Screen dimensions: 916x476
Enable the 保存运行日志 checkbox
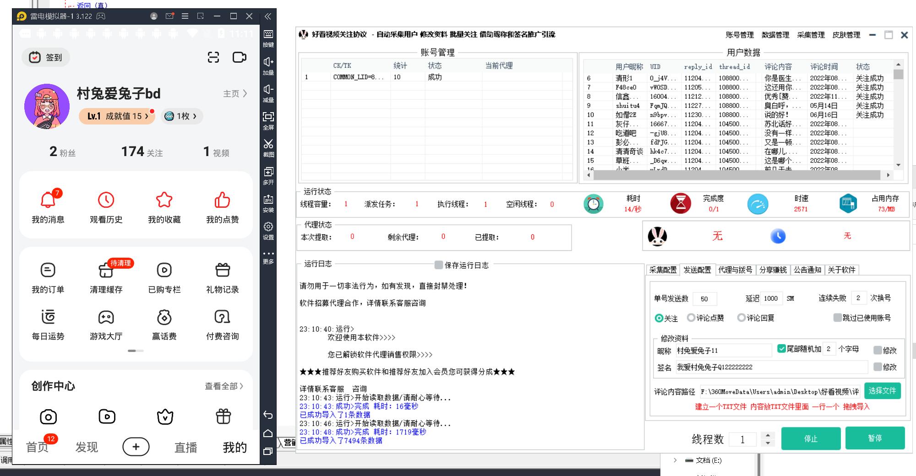[x=438, y=265]
